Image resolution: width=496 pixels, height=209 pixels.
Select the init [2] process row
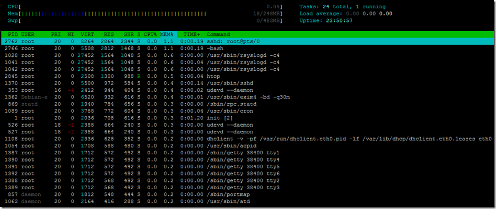247,118
